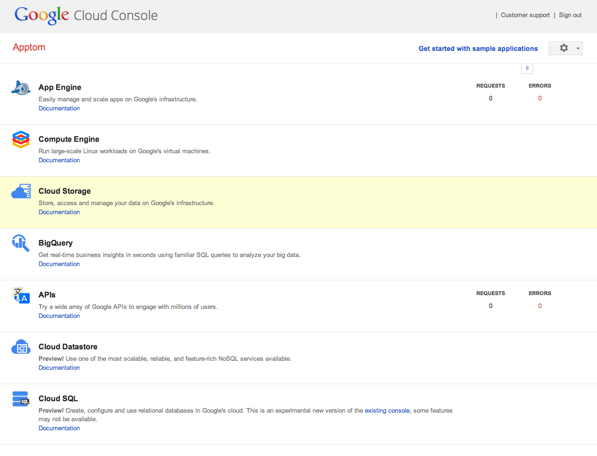Click the Customer support link
This screenshot has height=456, width=597.
pos(525,15)
